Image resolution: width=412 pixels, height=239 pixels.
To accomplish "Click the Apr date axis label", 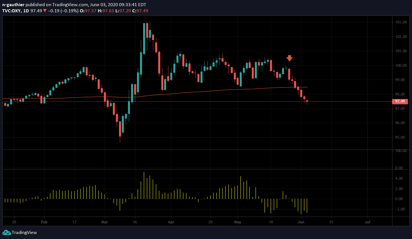I will tap(171, 222).
